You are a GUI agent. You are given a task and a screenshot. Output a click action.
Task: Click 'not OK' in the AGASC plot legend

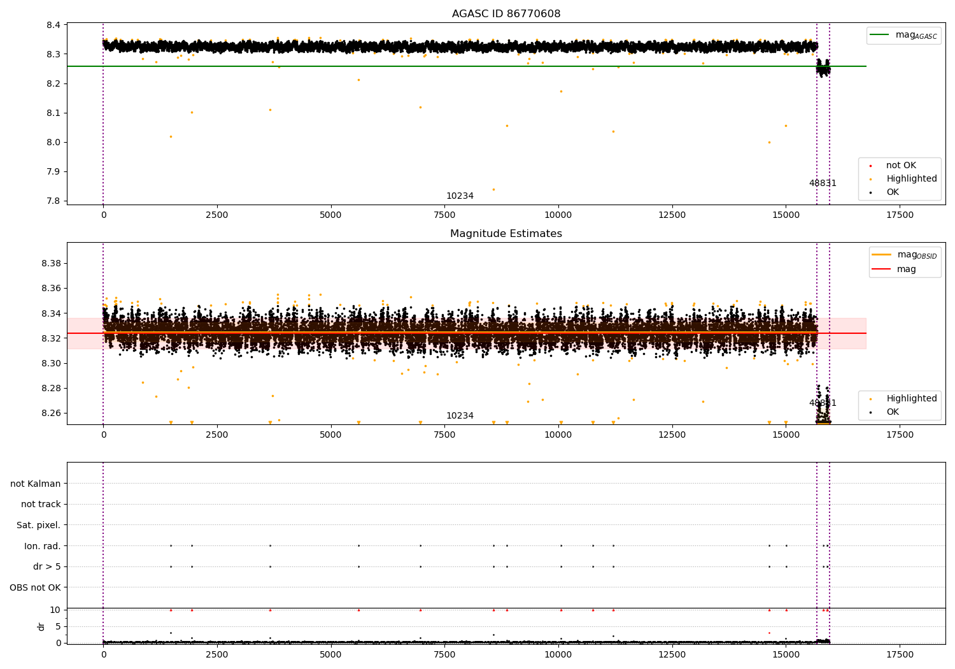901,166
